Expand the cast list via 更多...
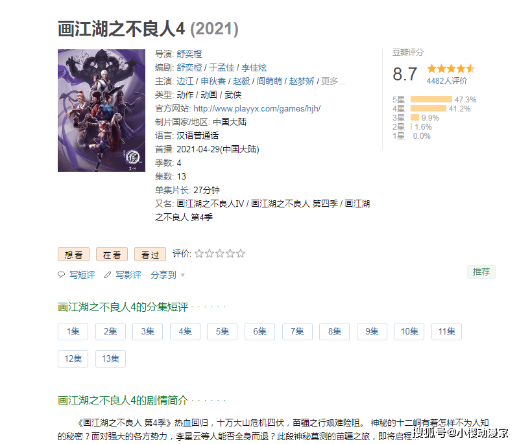The height and width of the screenshot is (444, 519). click(x=333, y=81)
